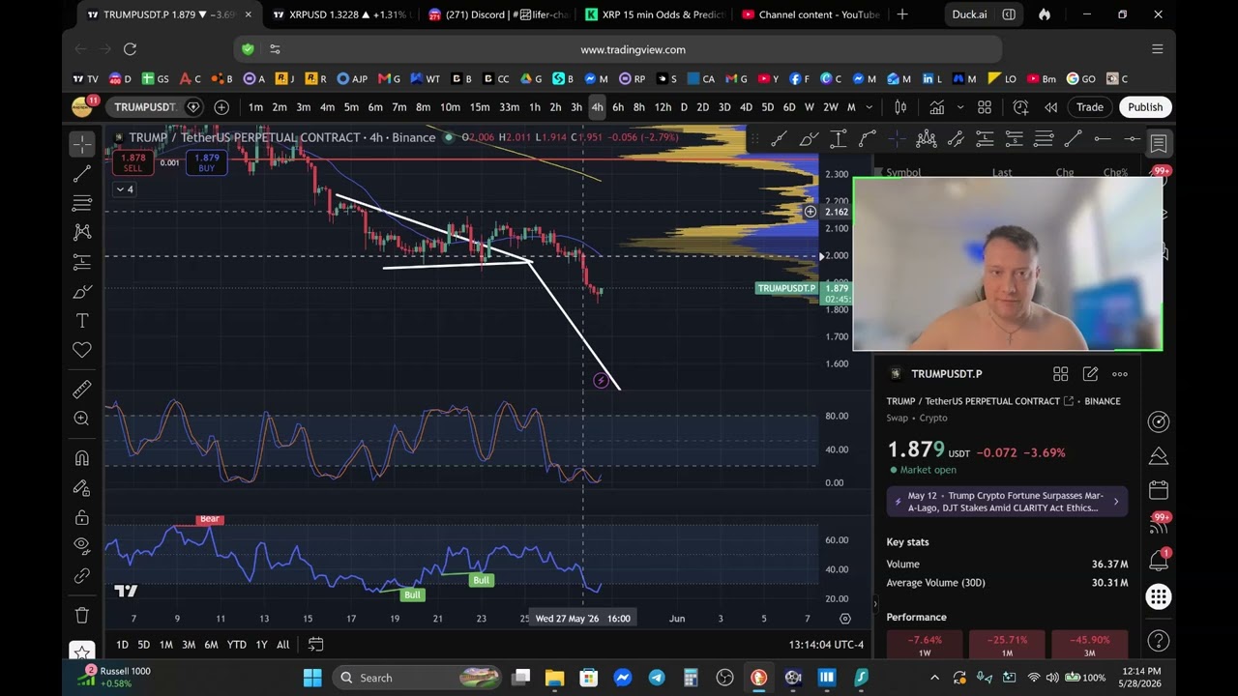Screen dimensions: 1238x696
Task: Click the 1.878 SELL button
Action: point(133,162)
